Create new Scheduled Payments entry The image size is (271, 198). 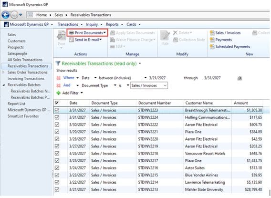pyautogui.click(x=230, y=47)
